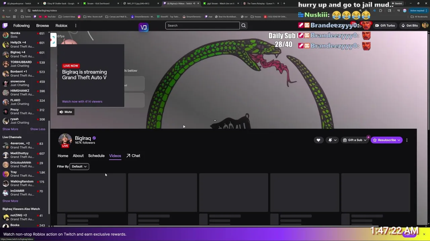Click the browser home icon
The image size is (430, 241).
(22, 10)
